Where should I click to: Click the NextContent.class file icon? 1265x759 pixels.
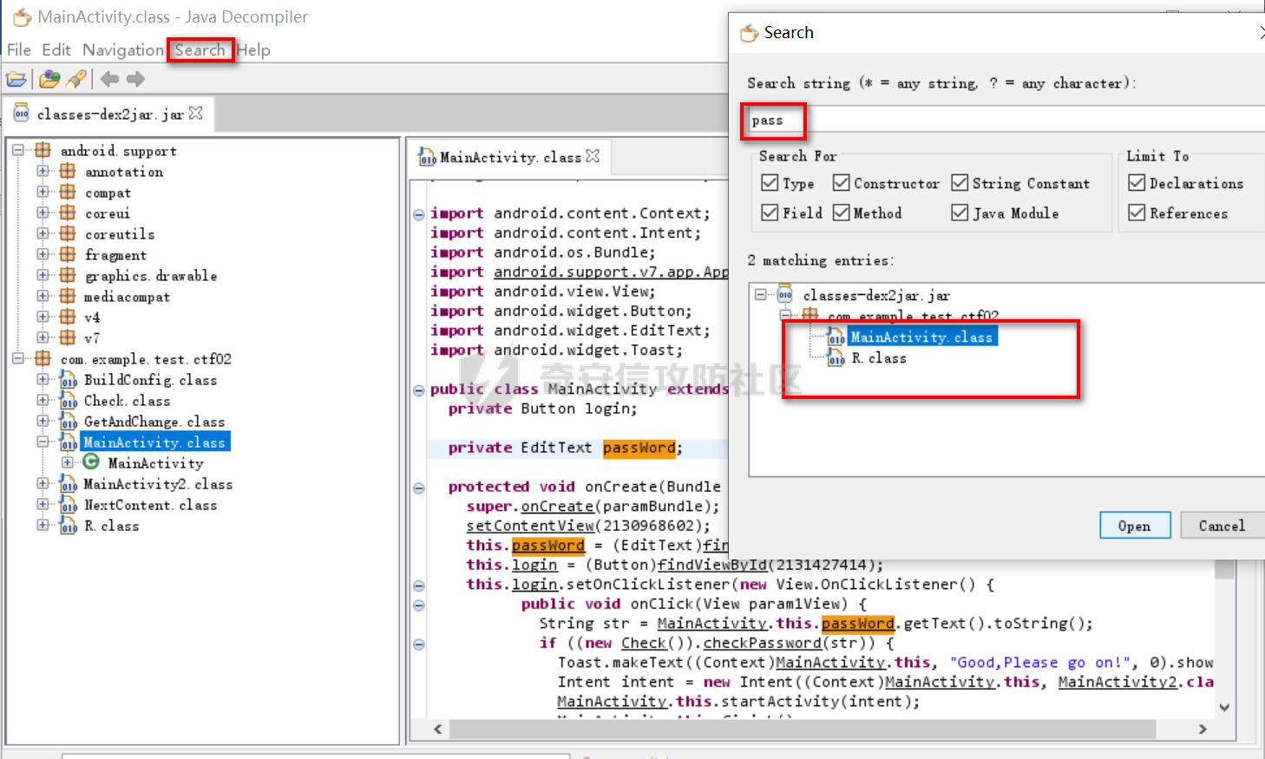tap(69, 505)
